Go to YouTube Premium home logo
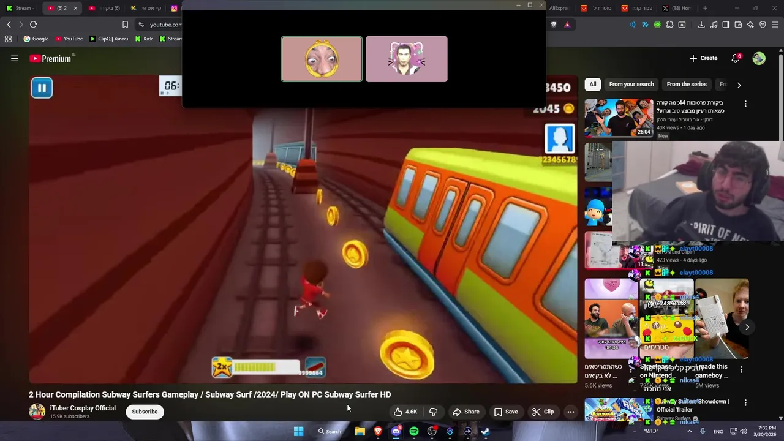This screenshot has width=784, height=441. coord(50,59)
